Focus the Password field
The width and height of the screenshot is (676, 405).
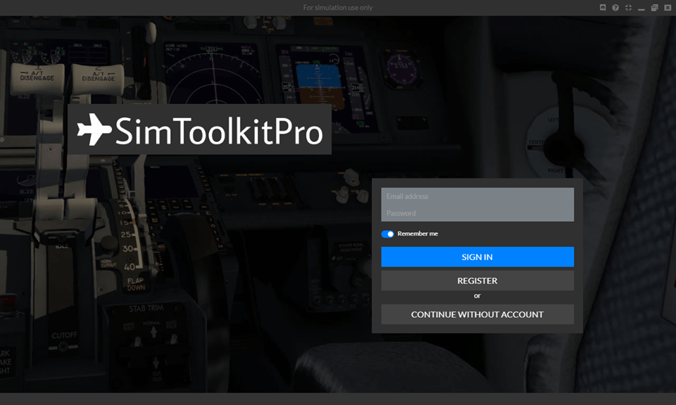[x=477, y=213]
